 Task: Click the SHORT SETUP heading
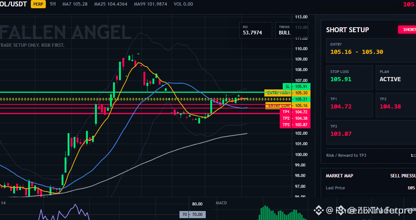tap(347, 30)
